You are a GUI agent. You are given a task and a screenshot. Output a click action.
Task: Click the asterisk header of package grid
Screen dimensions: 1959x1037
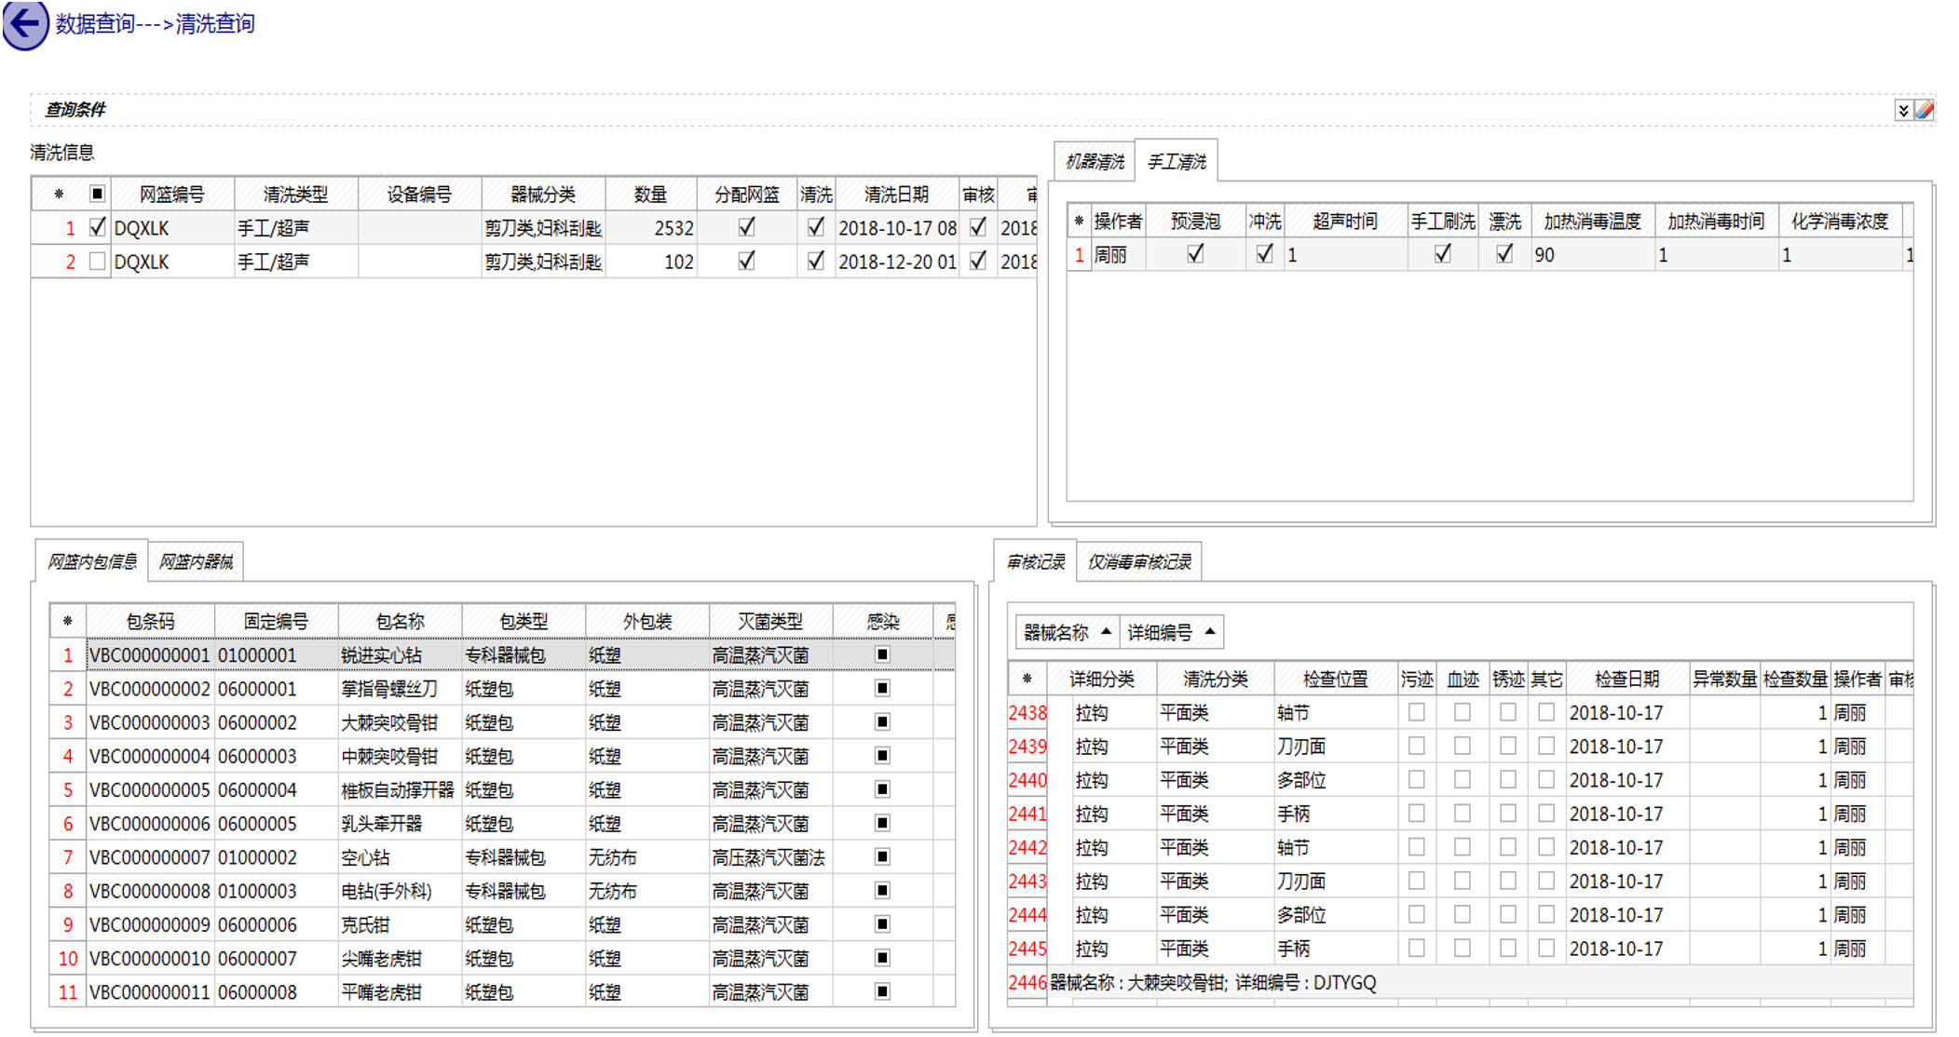68,621
